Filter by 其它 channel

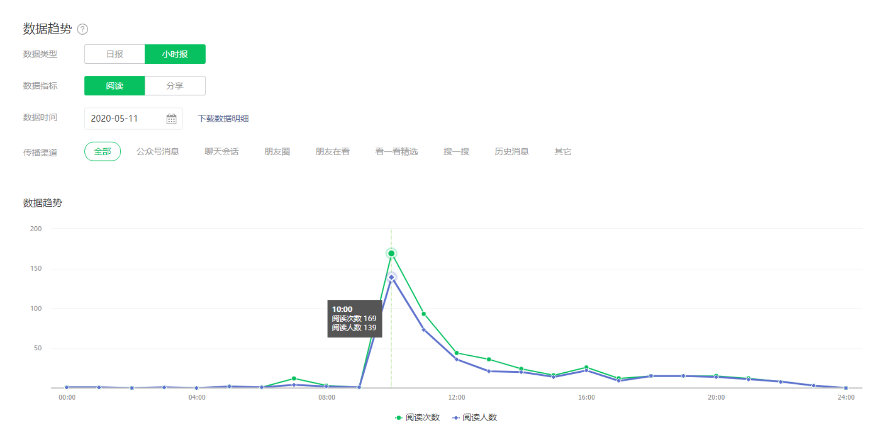pyautogui.click(x=562, y=151)
